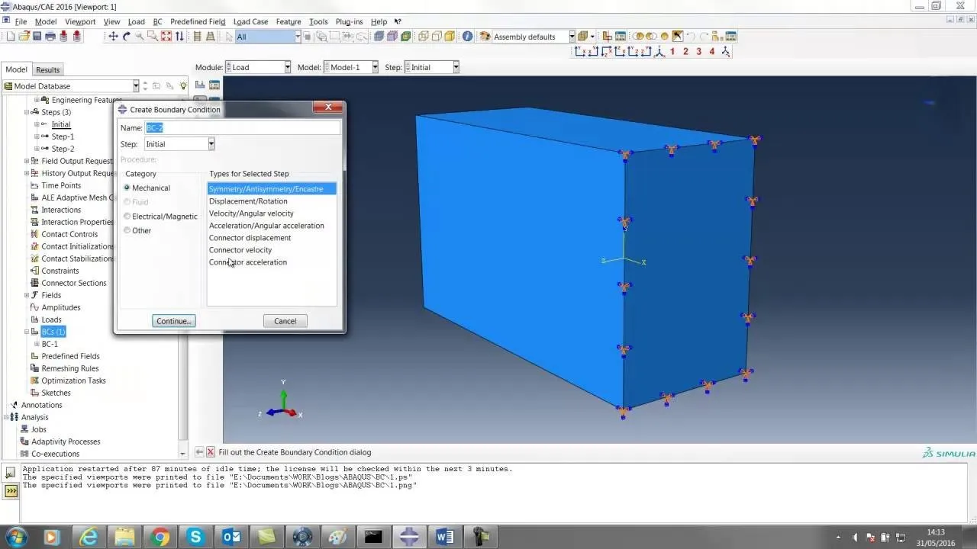The width and height of the screenshot is (977, 549).
Task: Select Velocity/Angular velocity type
Action: pyautogui.click(x=251, y=213)
